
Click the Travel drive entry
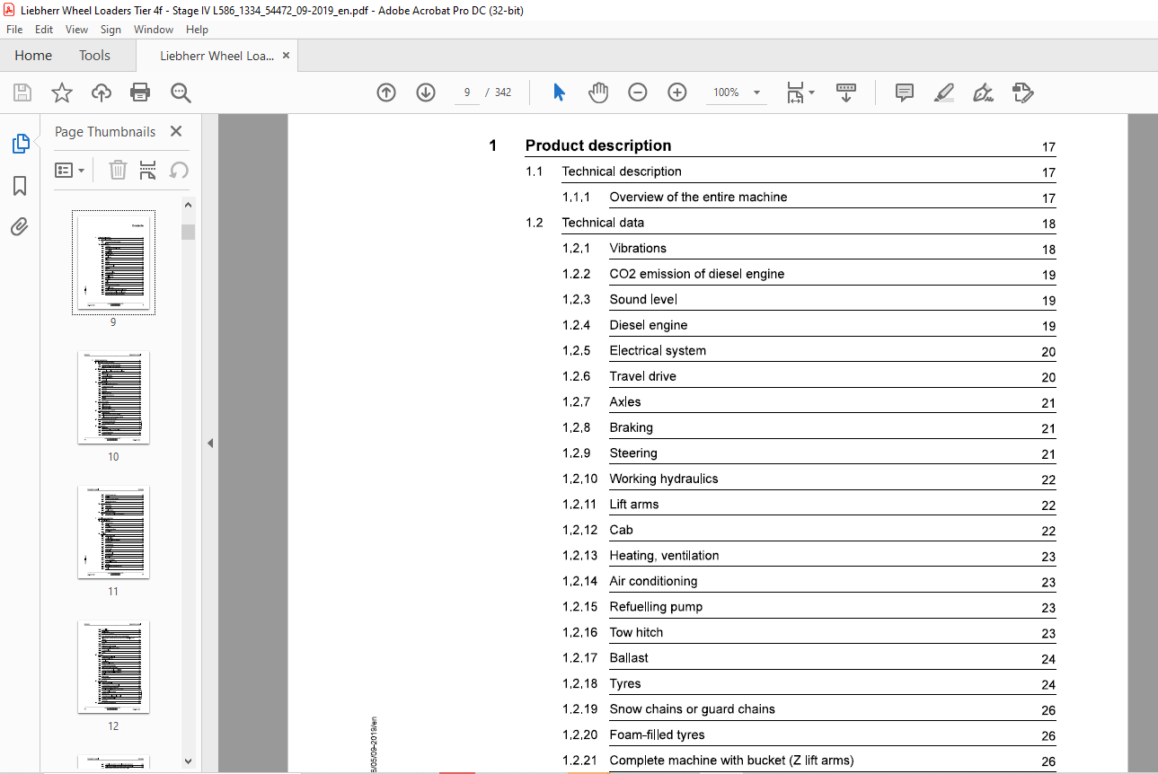pyautogui.click(x=643, y=376)
